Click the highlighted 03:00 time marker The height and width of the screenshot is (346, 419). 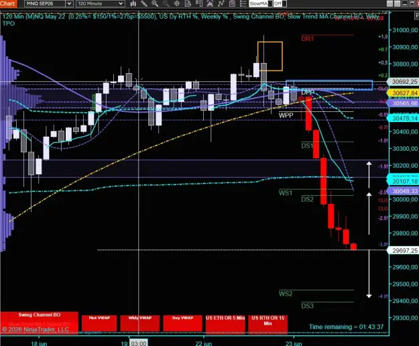click(138, 343)
